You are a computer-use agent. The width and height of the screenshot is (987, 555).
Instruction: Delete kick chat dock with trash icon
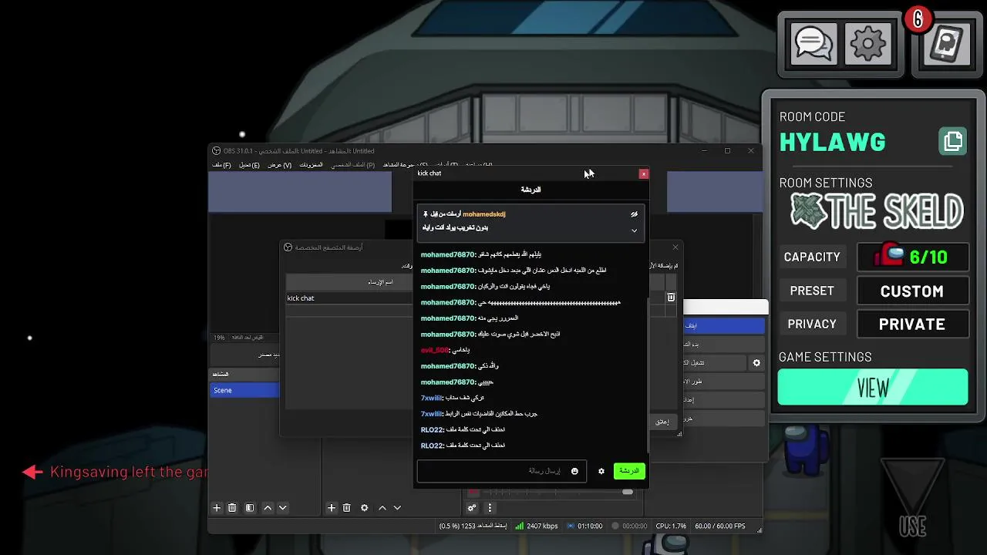[x=671, y=298]
